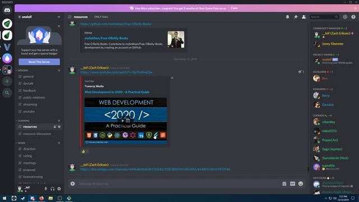Screen dimensions: 359x202
Task: Create a channel in GENERAL category
Action: [59, 71]
